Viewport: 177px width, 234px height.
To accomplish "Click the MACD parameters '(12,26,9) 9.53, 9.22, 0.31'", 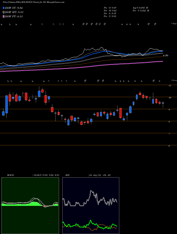I will click(x=46, y=175).
